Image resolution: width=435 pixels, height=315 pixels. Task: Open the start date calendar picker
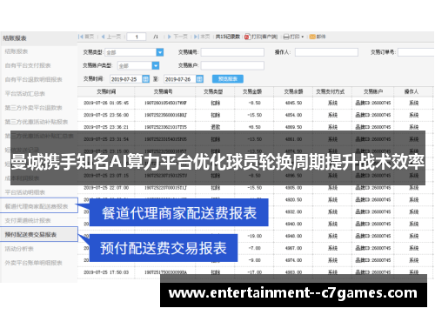[x=145, y=79]
